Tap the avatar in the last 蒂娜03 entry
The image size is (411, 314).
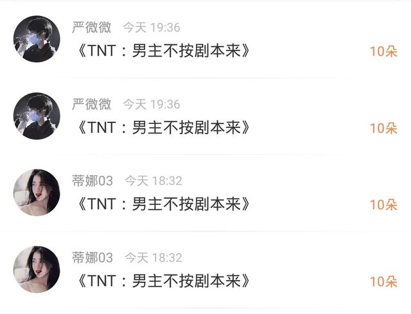pos(37,269)
